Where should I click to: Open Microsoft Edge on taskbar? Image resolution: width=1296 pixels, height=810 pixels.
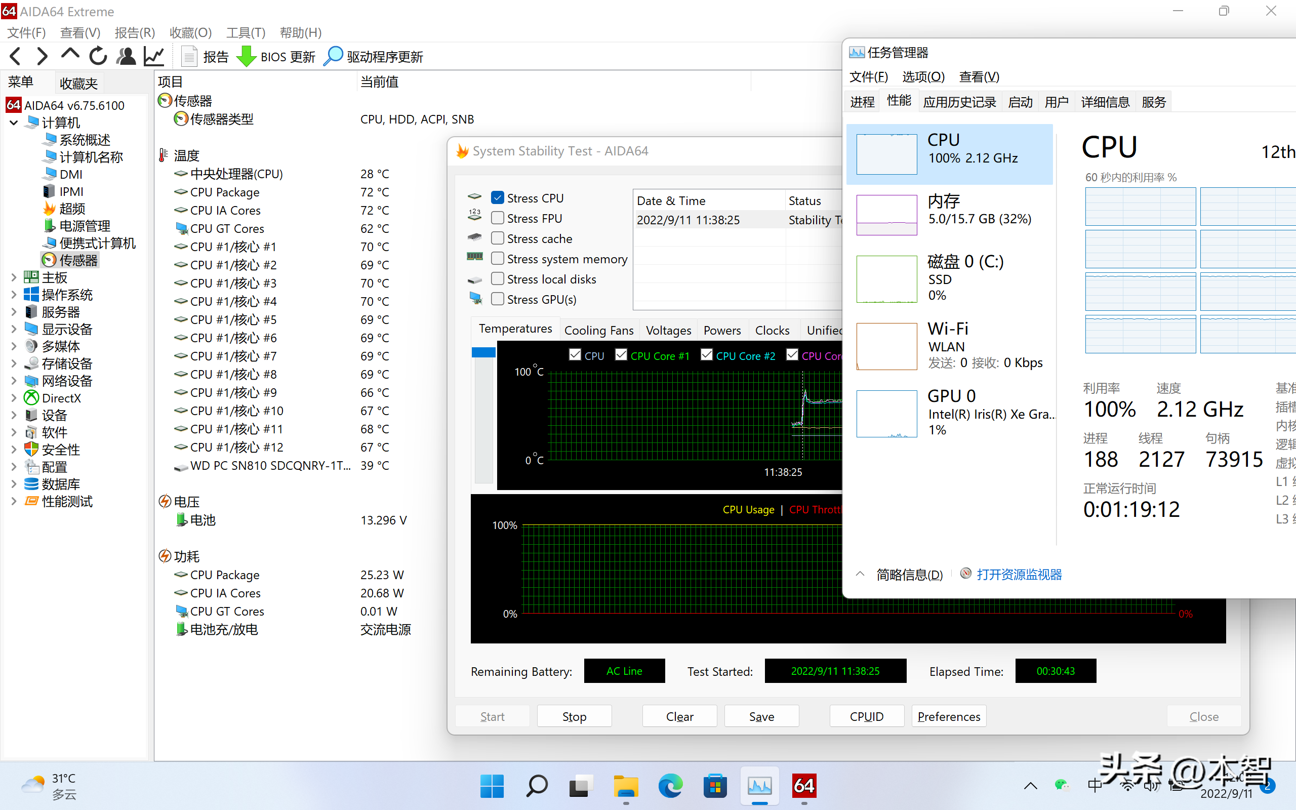click(x=670, y=786)
